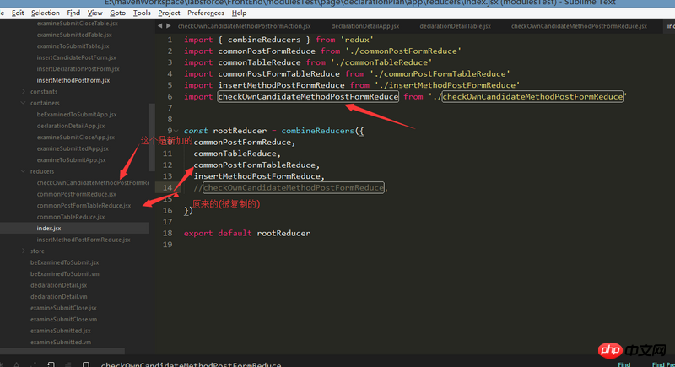Expand the store folder
Screen dimensions: 675x367
click(24, 251)
